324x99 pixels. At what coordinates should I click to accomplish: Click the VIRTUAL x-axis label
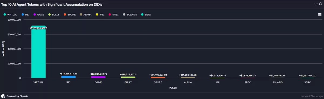point(39,82)
